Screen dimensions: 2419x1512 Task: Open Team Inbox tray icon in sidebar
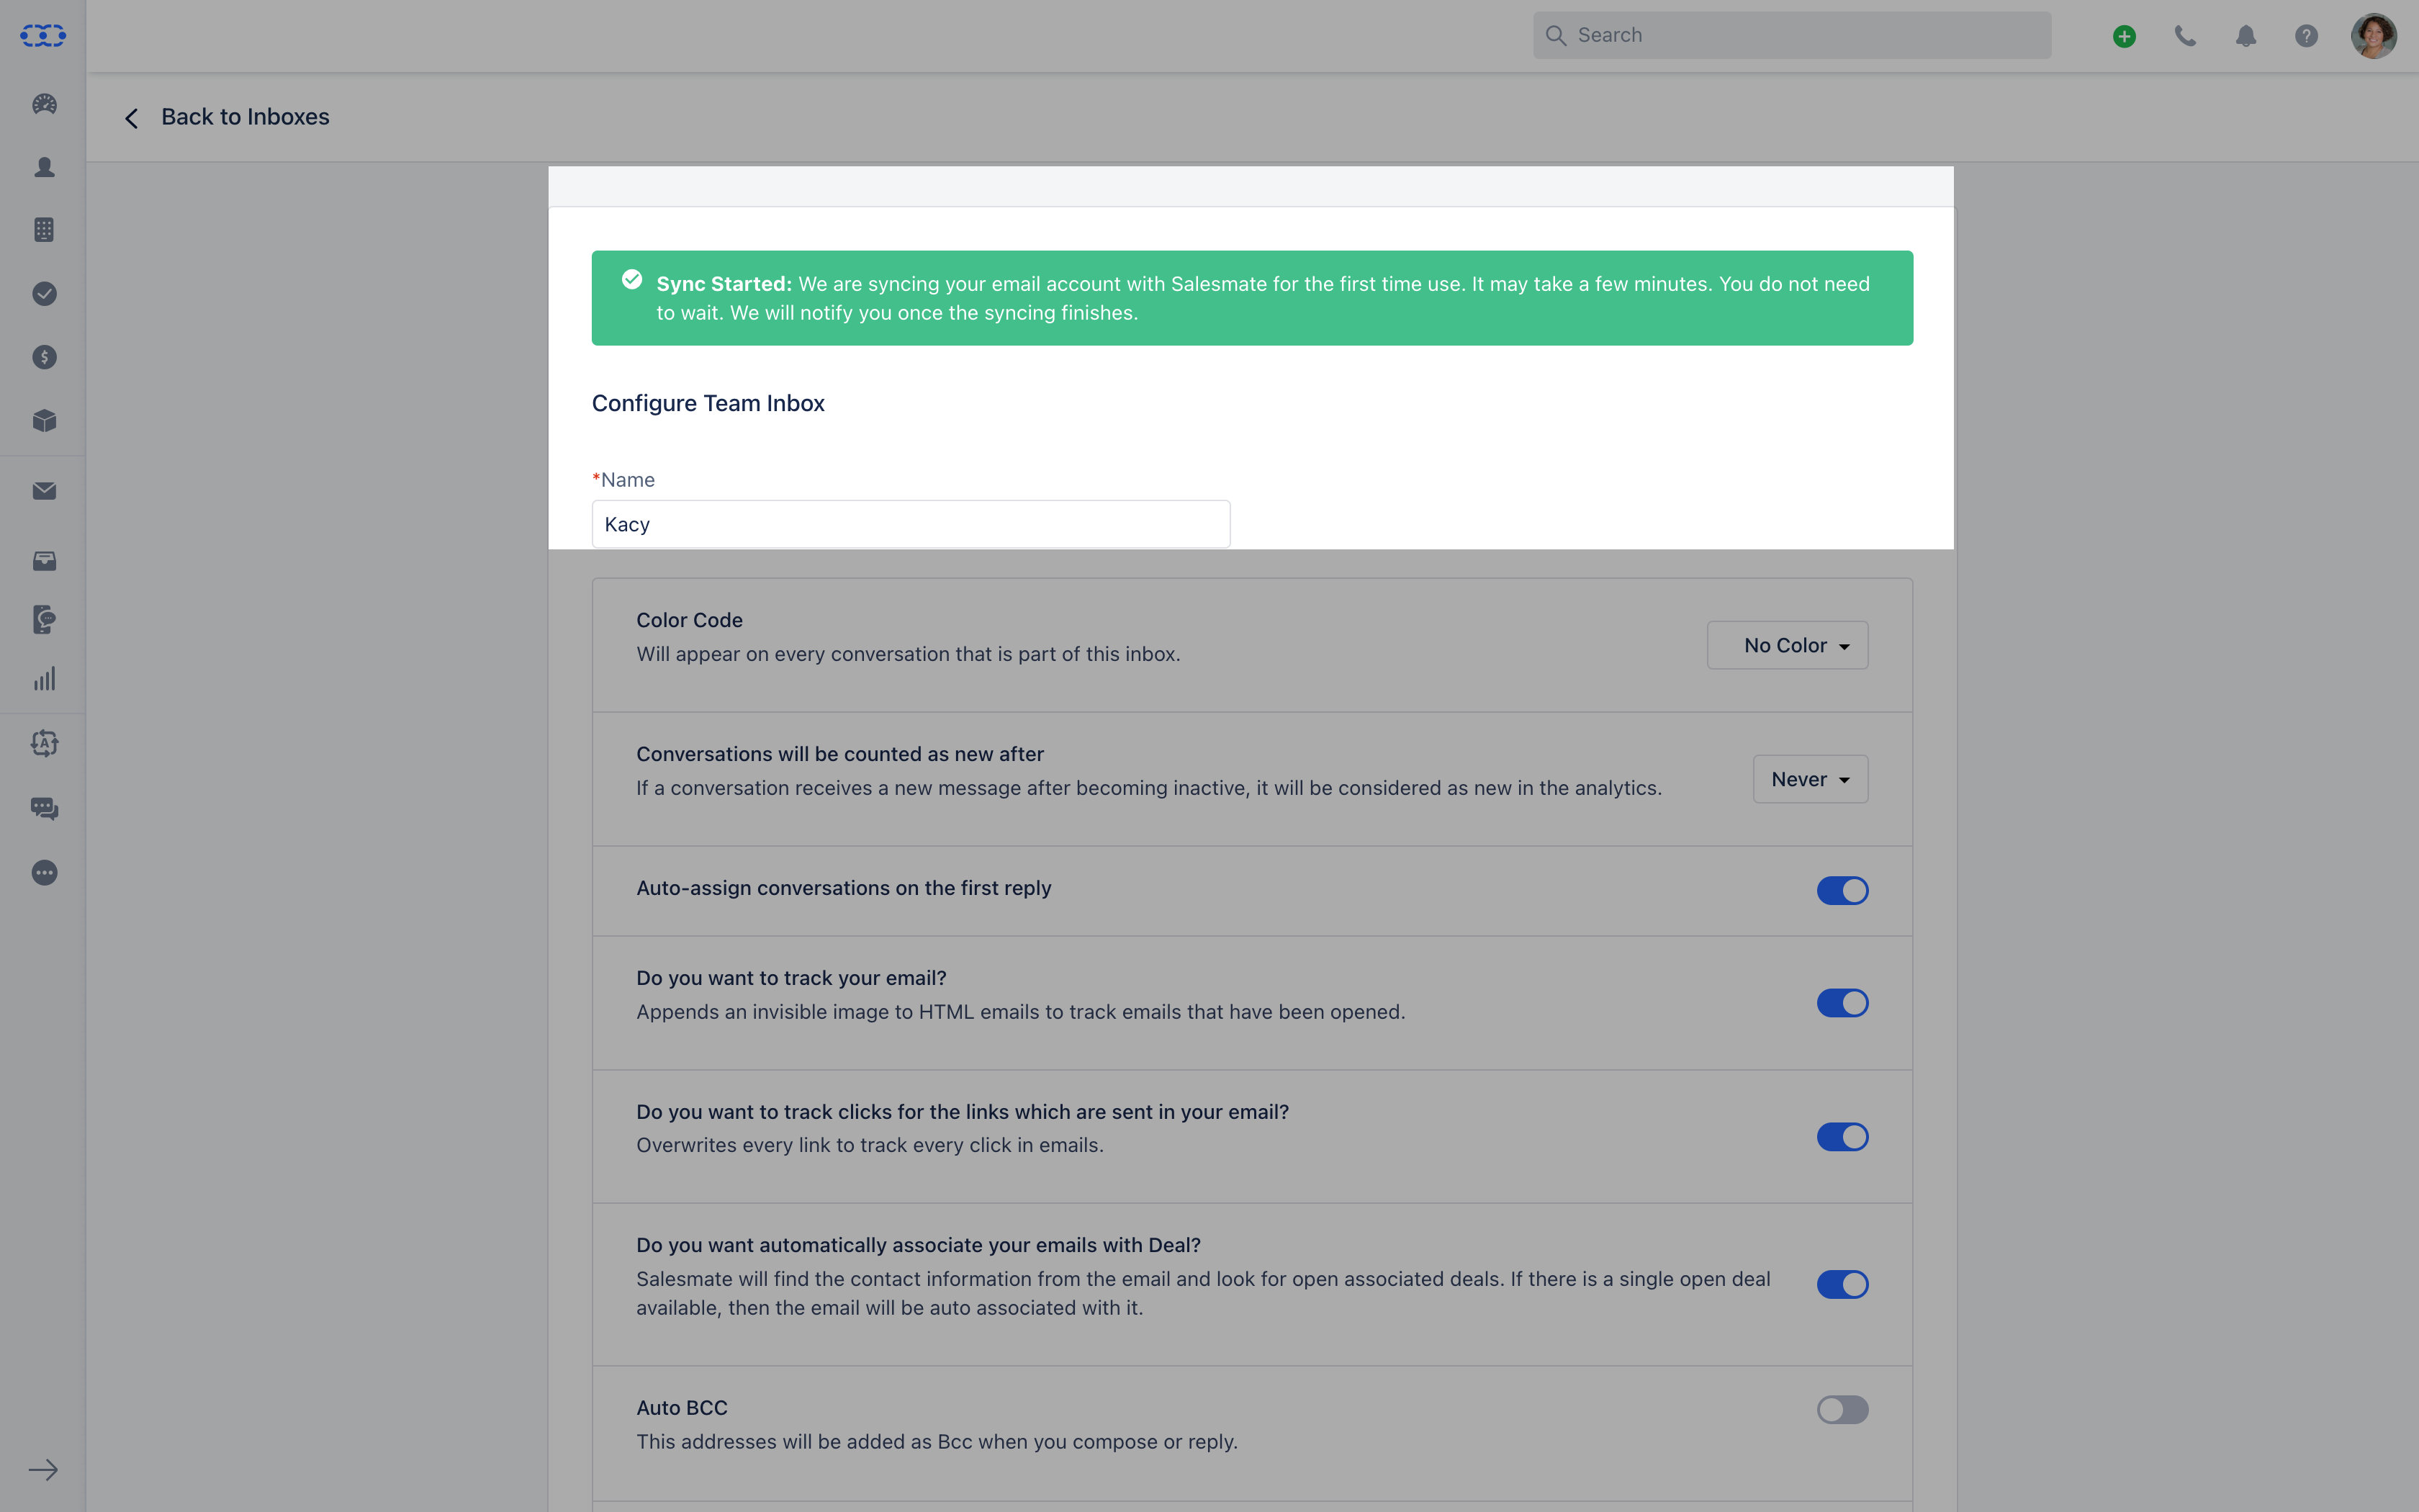pyautogui.click(x=44, y=561)
